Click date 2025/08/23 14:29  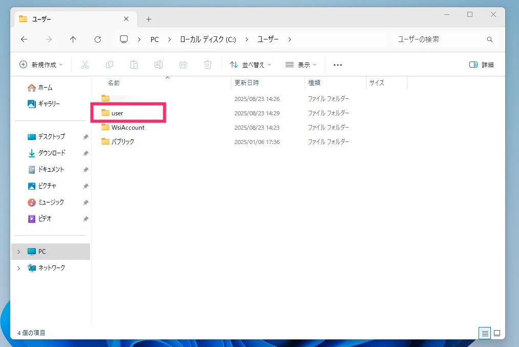click(x=257, y=113)
